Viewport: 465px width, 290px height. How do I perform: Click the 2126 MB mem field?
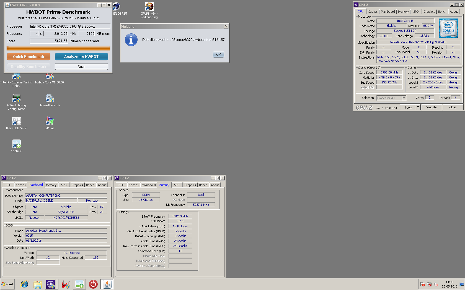tap(87, 33)
